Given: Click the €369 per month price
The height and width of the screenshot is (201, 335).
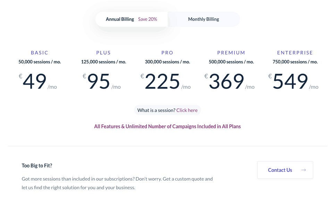Looking at the screenshot, I should coord(229,81).
